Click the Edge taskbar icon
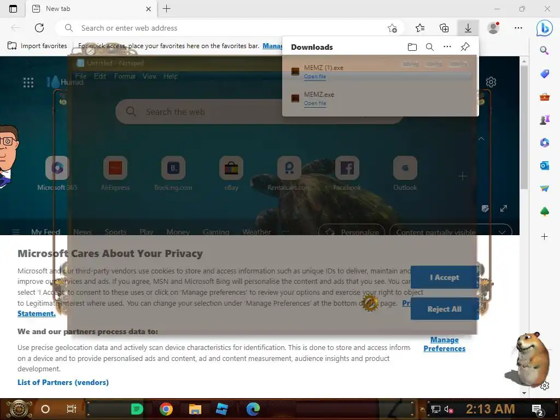The height and width of the screenshot is (420, 560). coord(253,409)
